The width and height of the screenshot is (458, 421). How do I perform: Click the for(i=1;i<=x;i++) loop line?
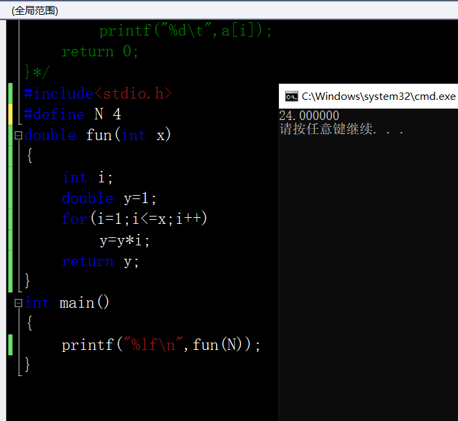(135, 219)
